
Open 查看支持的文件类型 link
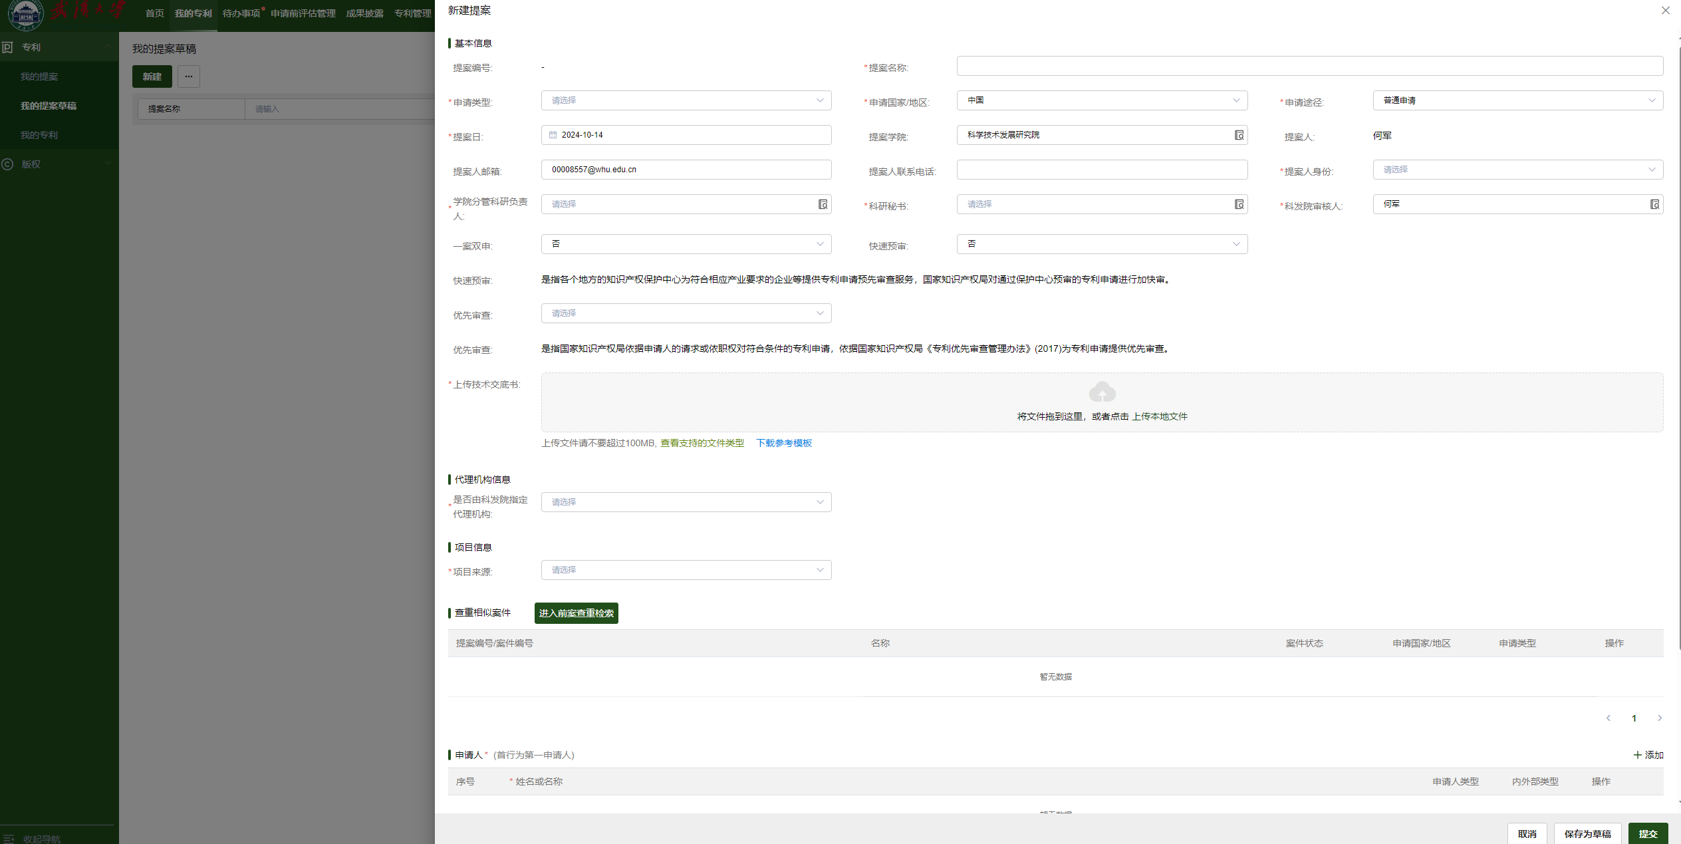(702, 443)
